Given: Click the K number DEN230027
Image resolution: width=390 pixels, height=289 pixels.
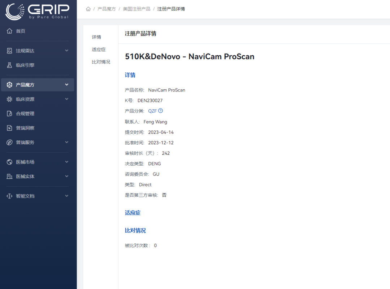Looking at the screenshot, I should pos(150,101).
